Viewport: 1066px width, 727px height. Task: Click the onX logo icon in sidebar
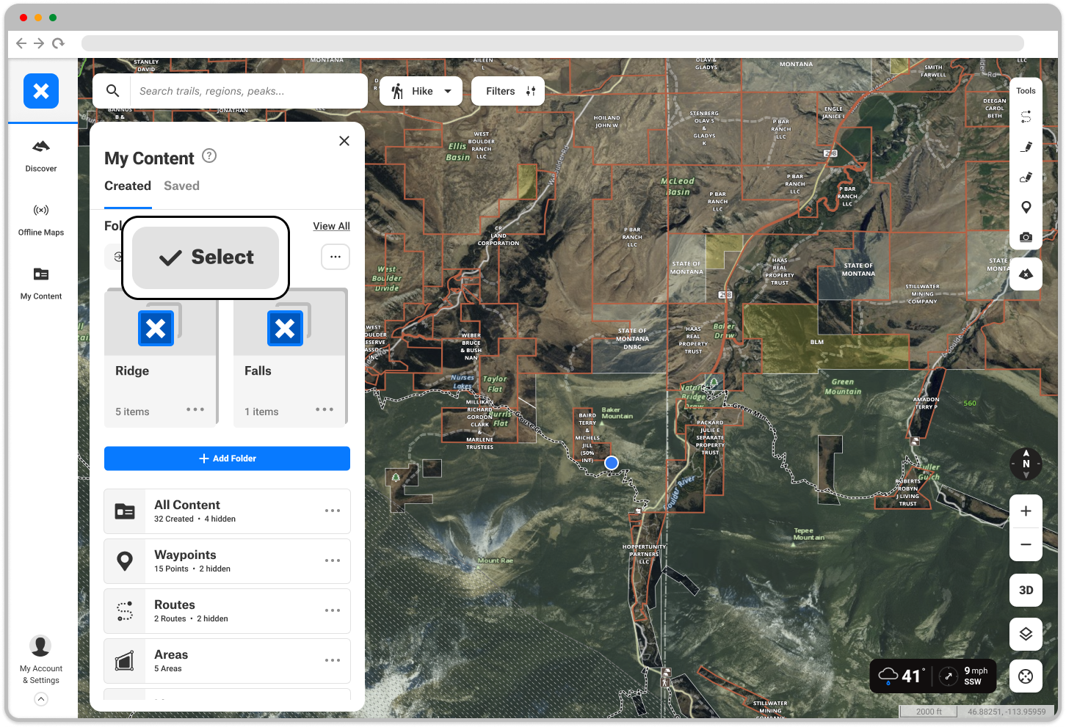(x=41, y=91)
